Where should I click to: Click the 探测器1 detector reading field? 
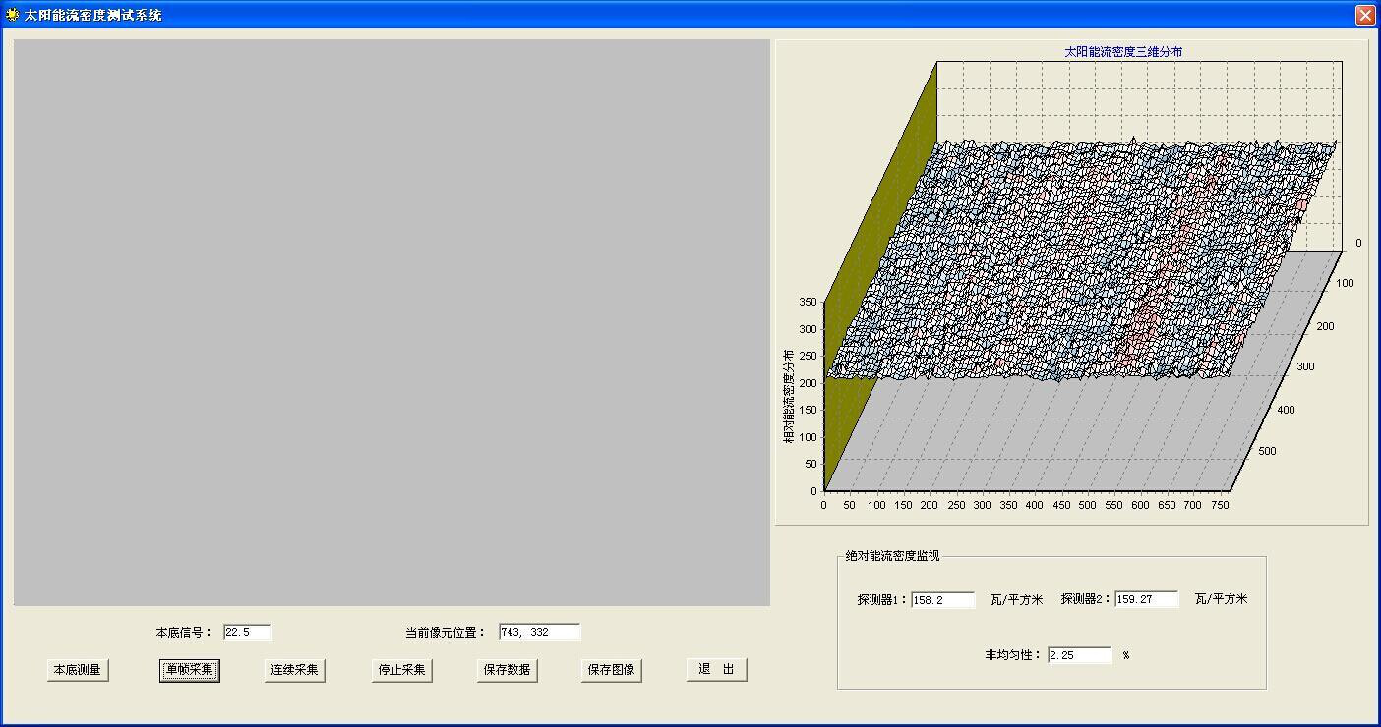tap(944, 599)
